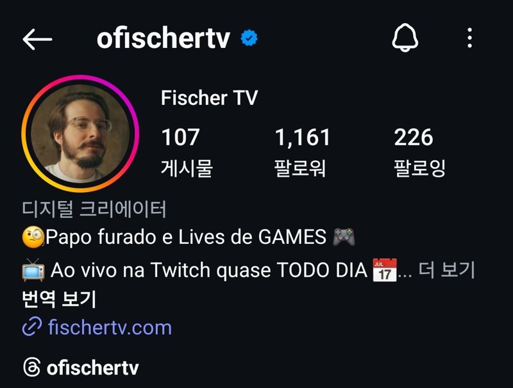Open the Threads logo icon

tap(32, 367)
